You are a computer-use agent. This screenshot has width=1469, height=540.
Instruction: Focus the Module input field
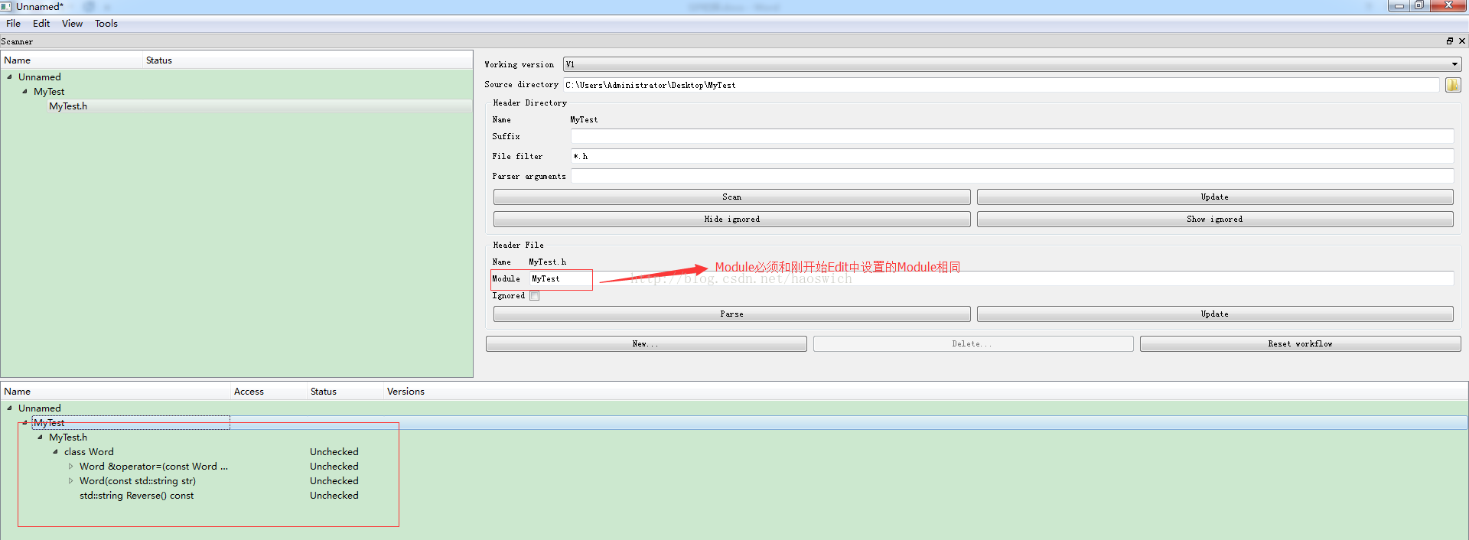(x=991, y=278)
